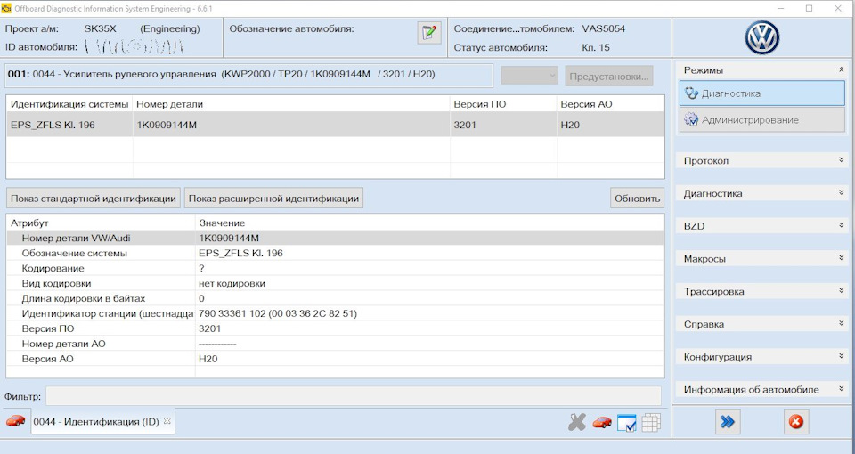Click the Идентификация системы column header
This screenshot has width=855, height=454.
click(x=69, y=104)
